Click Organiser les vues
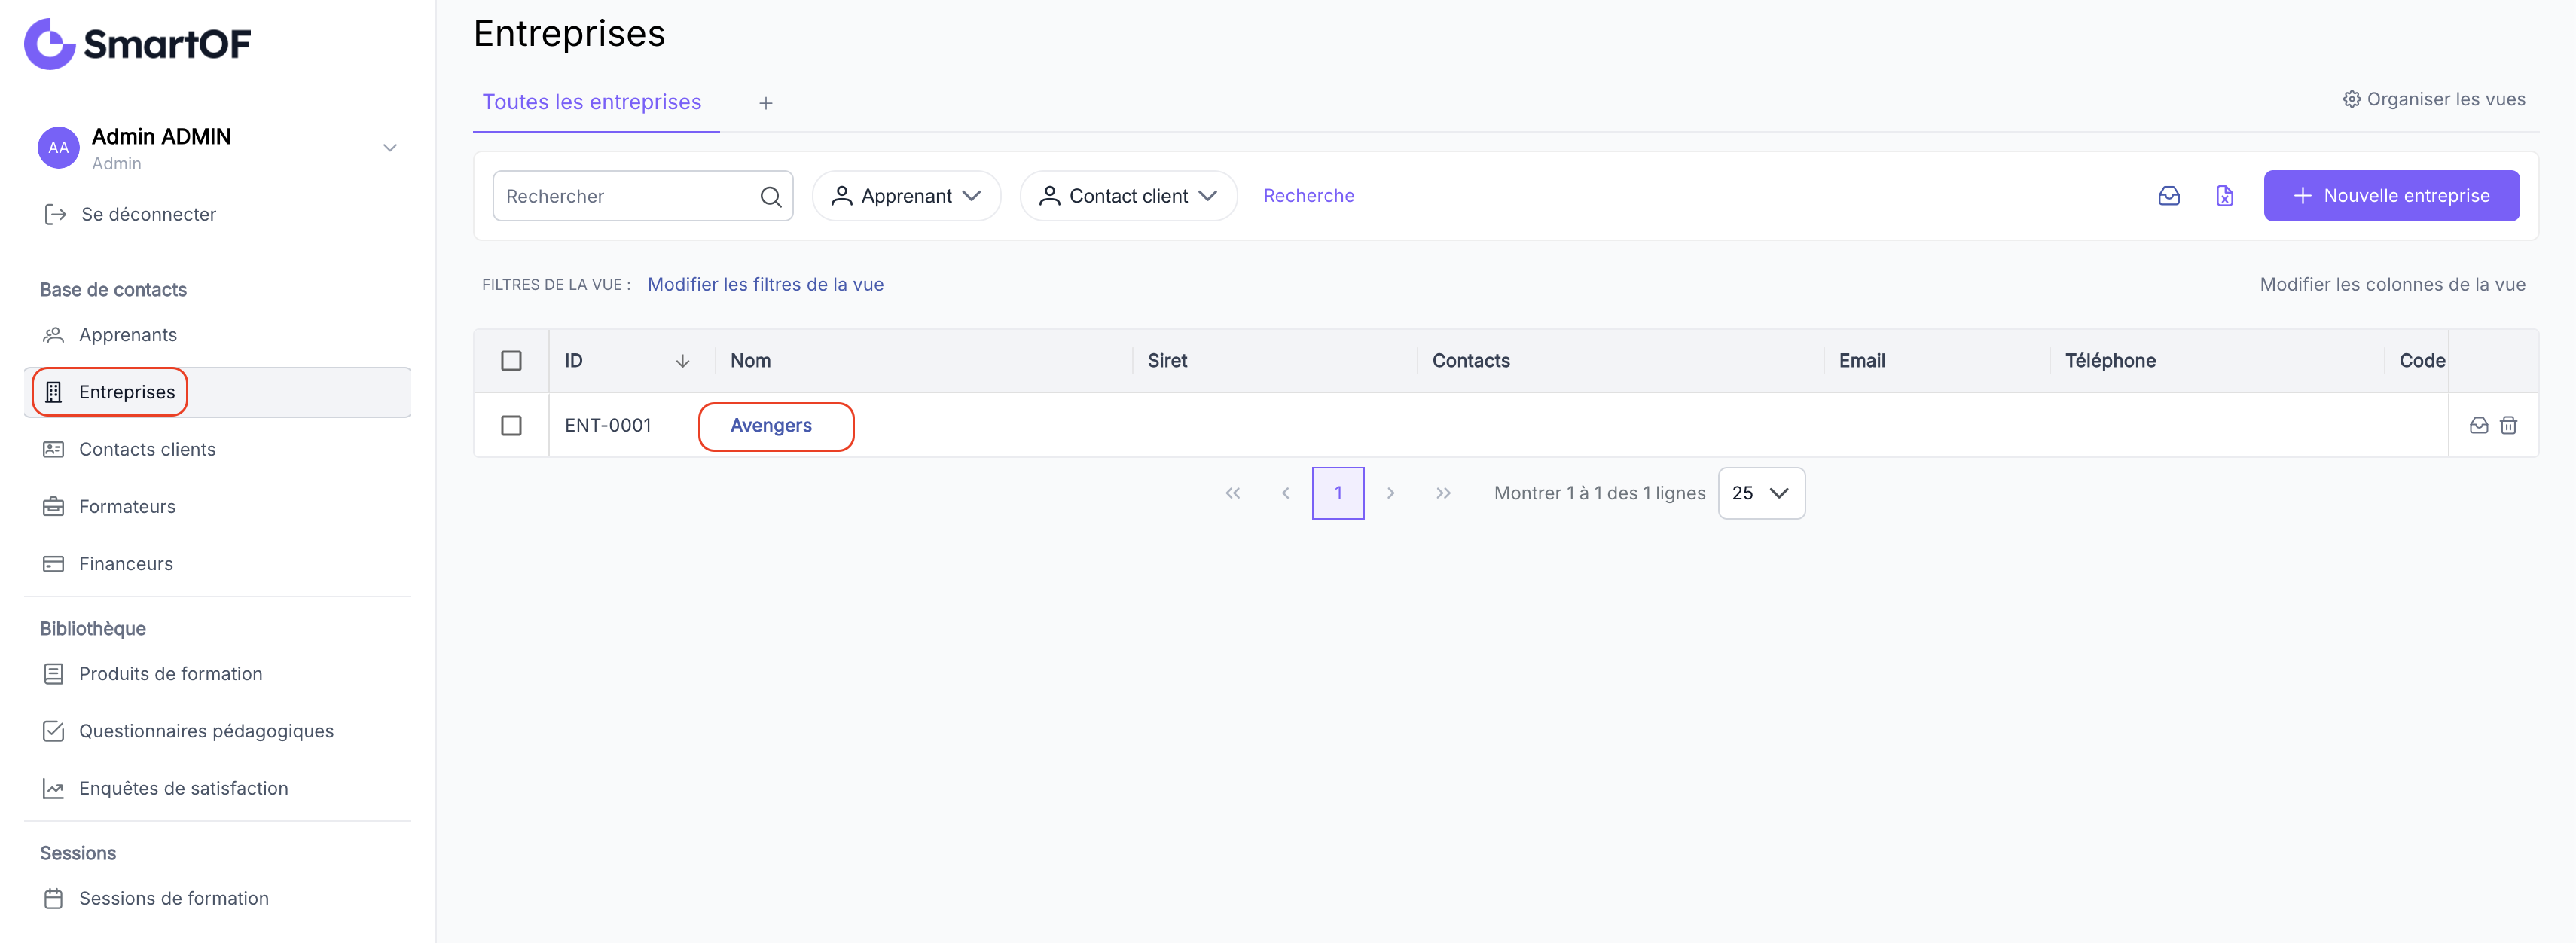2576x943 pixels. [2433, 99]
